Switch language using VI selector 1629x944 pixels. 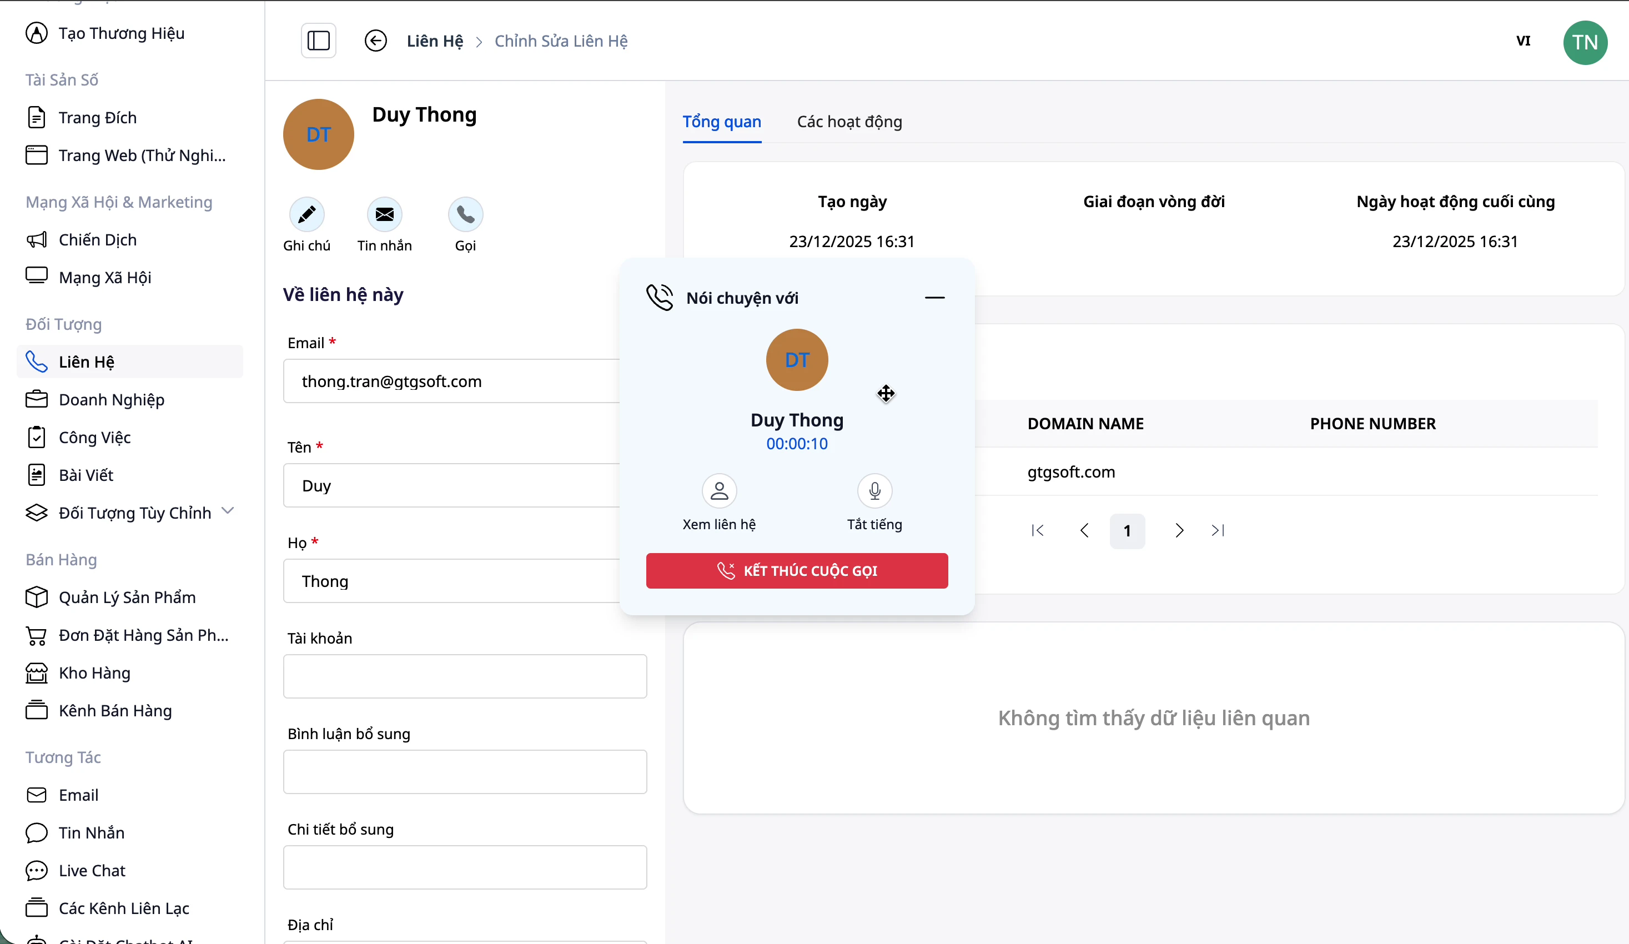1523,41
